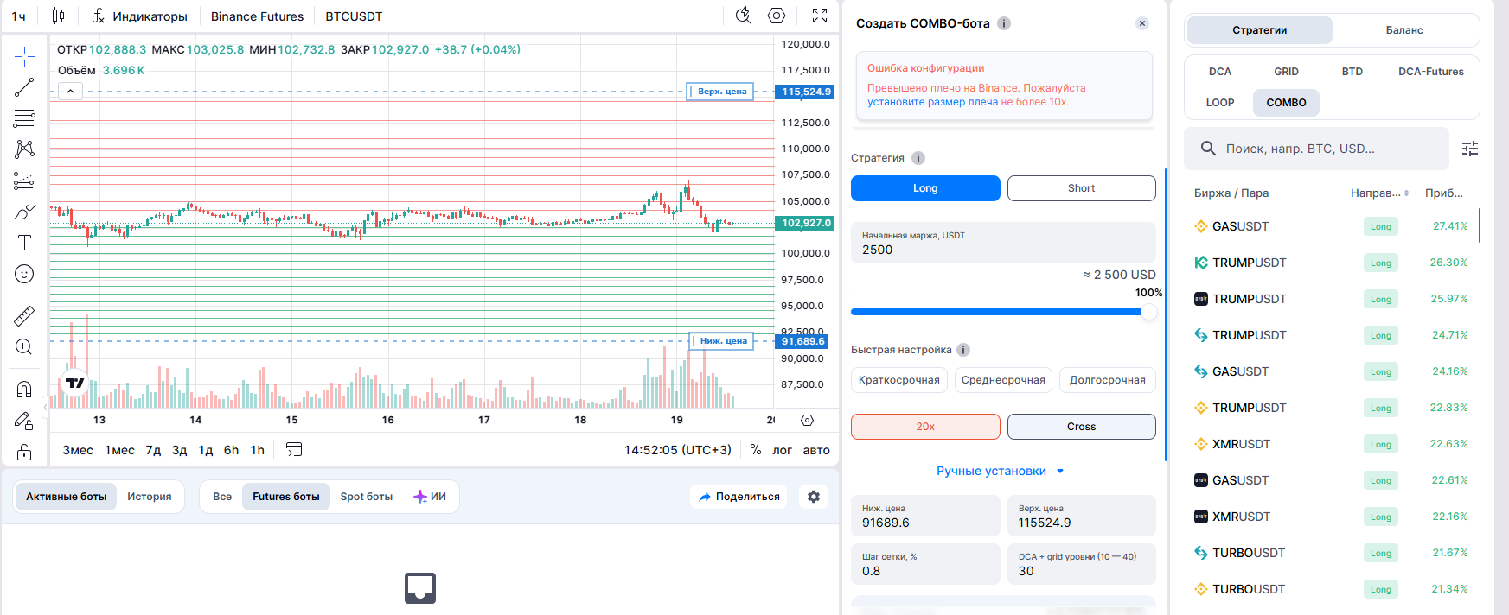
Task: Select the crosshair cursor tool
Action: tap(24, 57)
